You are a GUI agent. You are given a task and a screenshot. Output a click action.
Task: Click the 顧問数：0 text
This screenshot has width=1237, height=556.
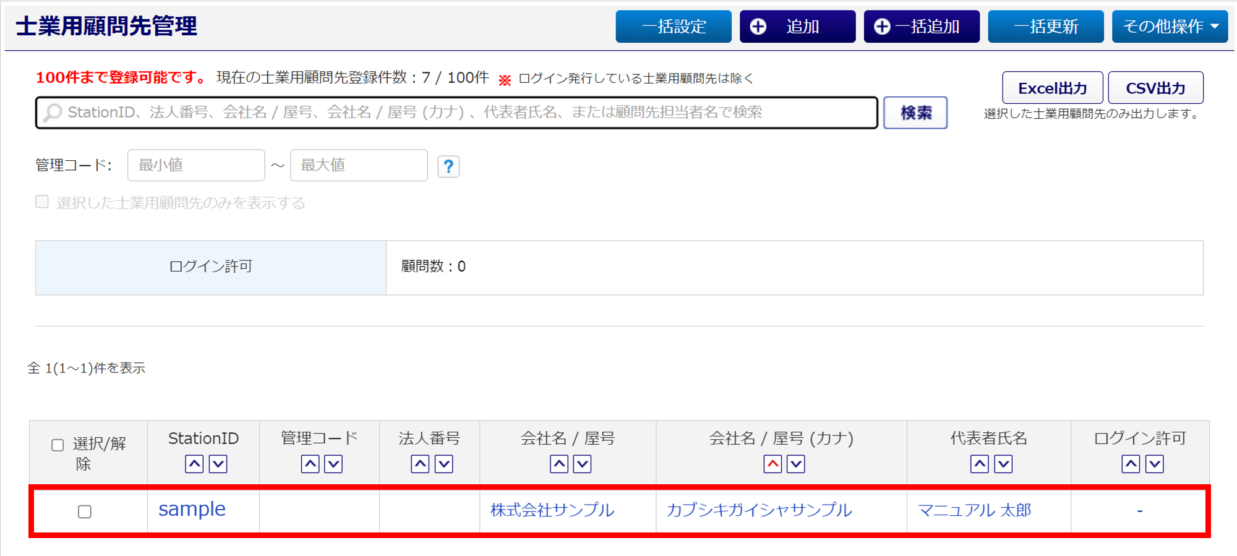pyautogui.click(x=434, y=267)
